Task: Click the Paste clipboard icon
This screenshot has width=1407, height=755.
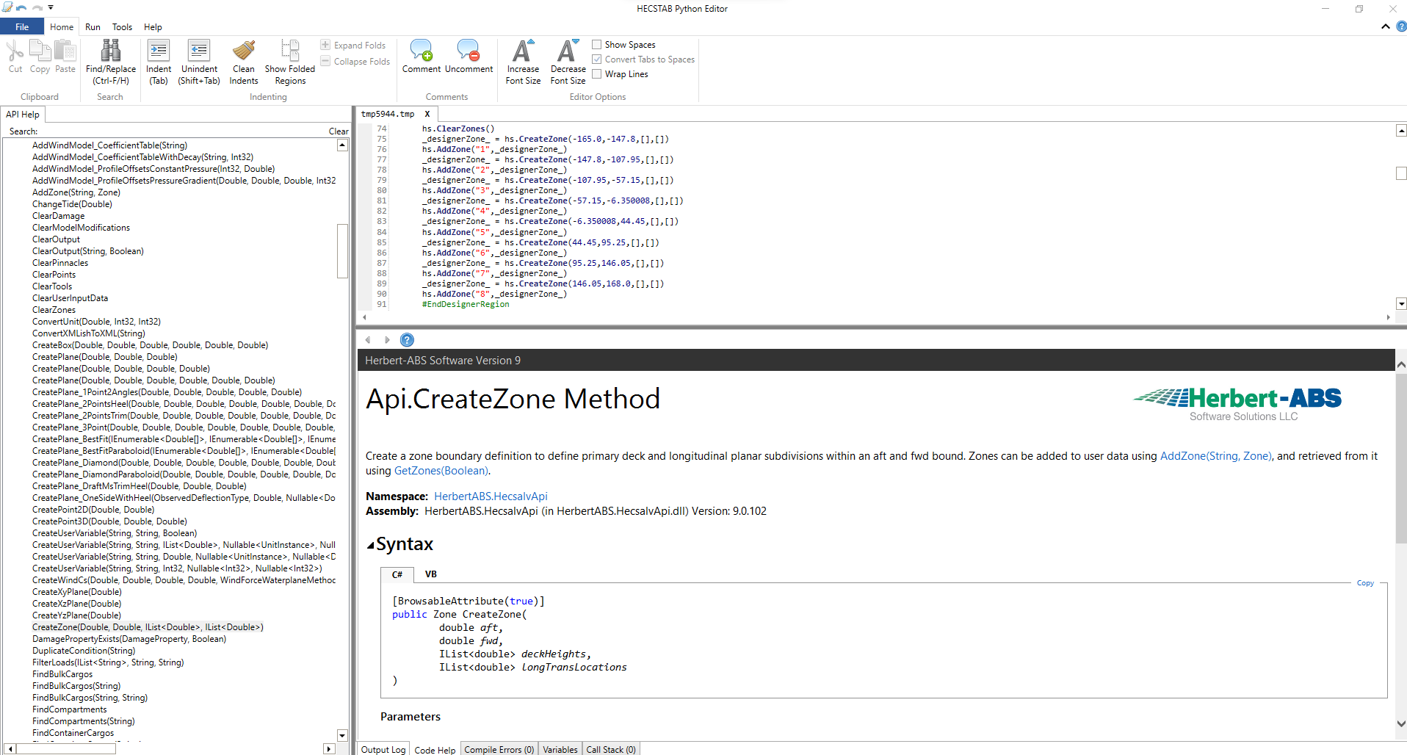Action: coord(65,50)
